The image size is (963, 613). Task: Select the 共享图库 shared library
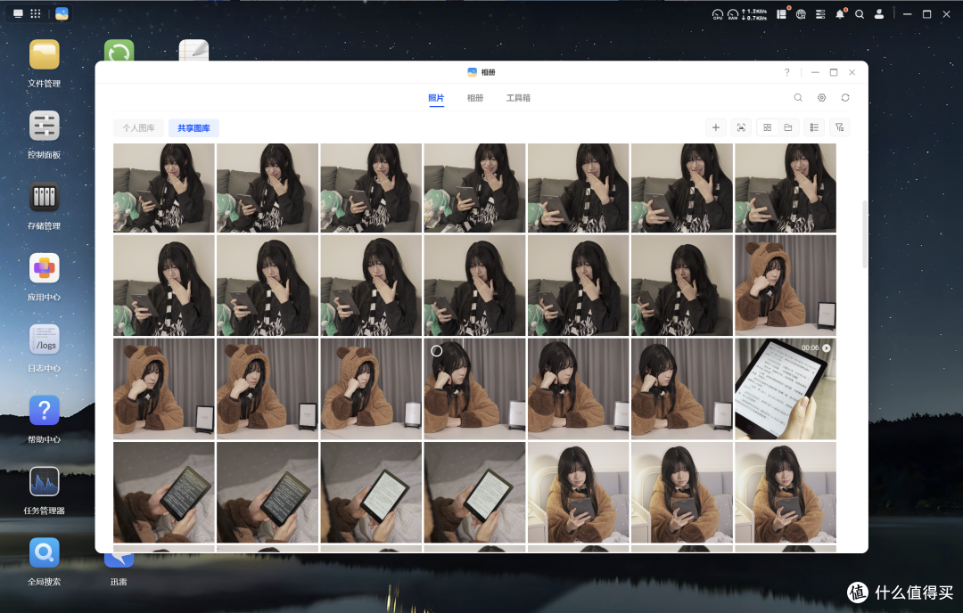193,127
